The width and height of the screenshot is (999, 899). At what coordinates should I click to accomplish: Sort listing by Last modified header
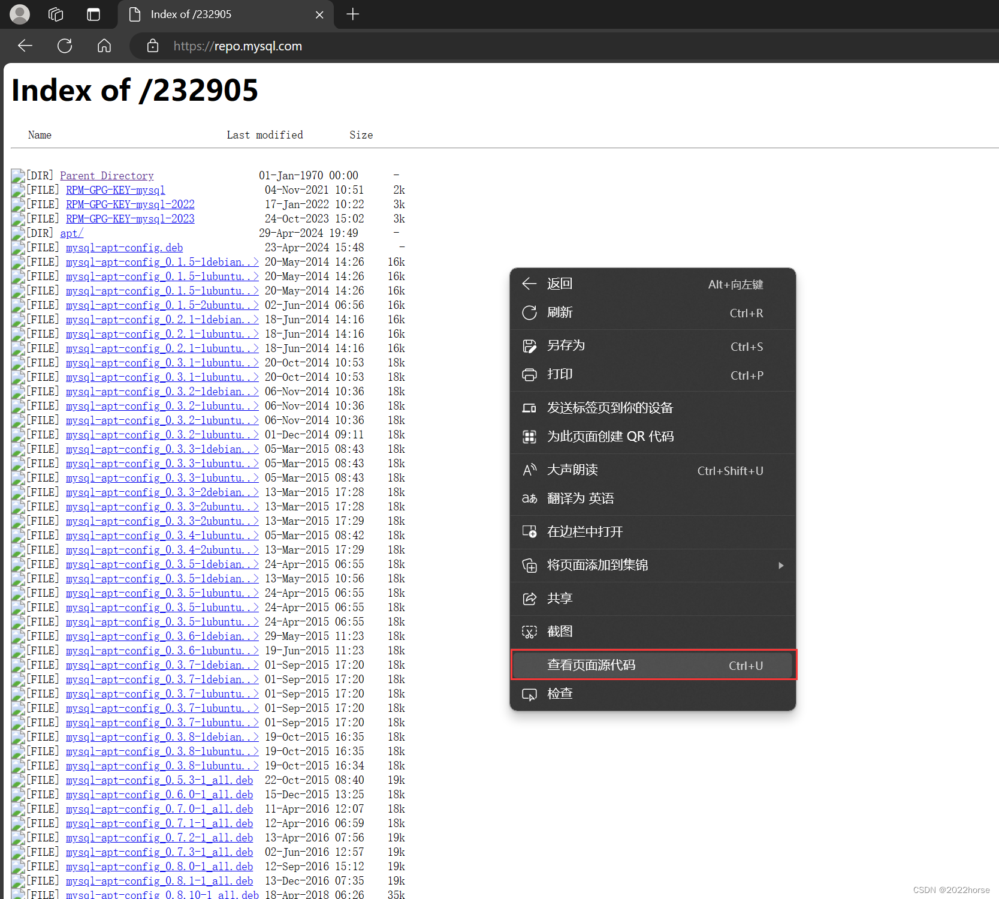(x=264, y=135)
